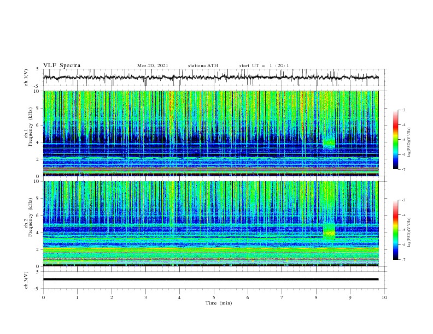Click the "10" tick on the time axis
The width and height of the screenshot is (433, 334).
(384, 297)
